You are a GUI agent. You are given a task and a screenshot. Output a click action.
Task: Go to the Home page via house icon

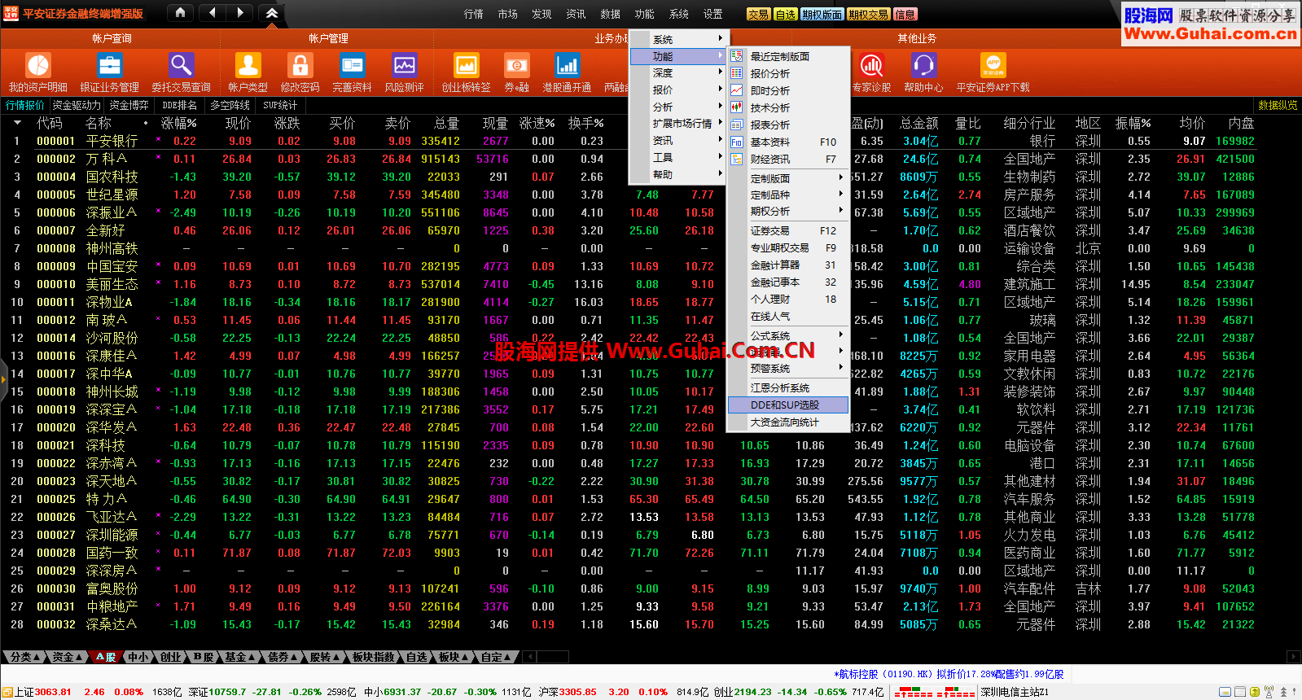click(181, 13)
